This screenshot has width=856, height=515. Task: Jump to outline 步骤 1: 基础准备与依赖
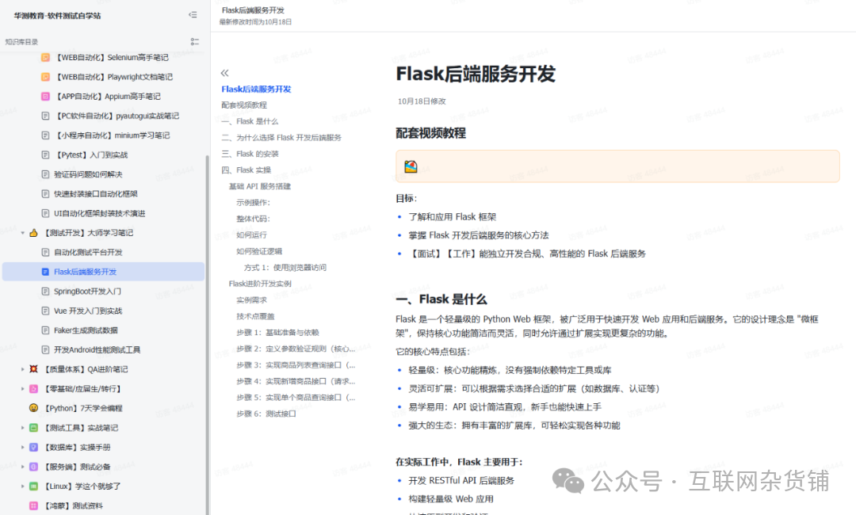pos(277,333)
